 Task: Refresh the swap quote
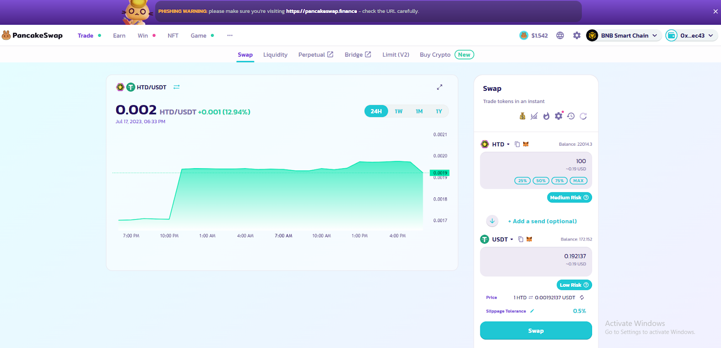click(x=583, y=116)
